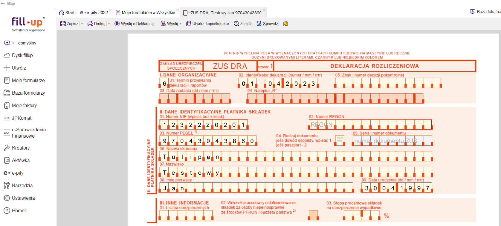This screenshot has height=226, width=501.
Task: Click the Wyślij e-Deklarację button label
Action: [x=138, y=24]
